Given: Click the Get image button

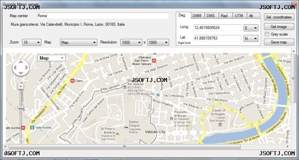Looking at the screenshot, I should point(279,27).
